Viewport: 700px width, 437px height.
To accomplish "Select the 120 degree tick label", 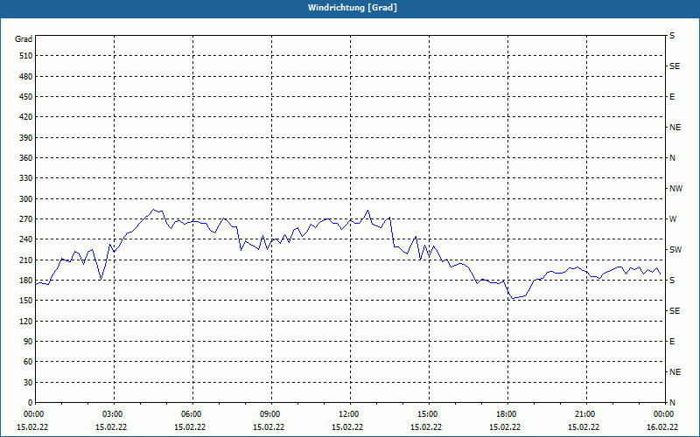I will 25,321.
